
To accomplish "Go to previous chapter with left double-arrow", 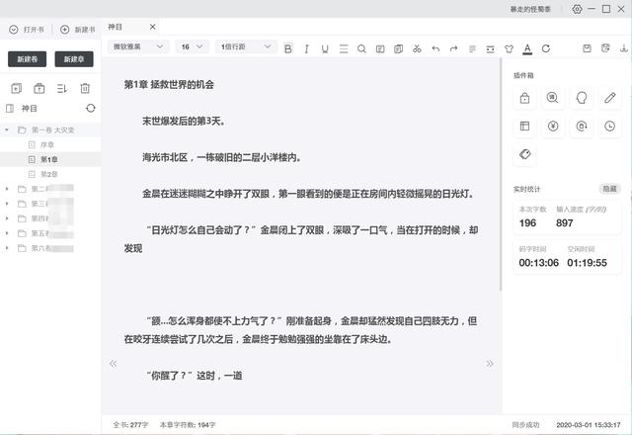I will 113,364.
